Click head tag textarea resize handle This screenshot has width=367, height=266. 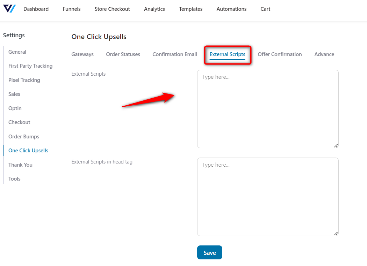336,234
